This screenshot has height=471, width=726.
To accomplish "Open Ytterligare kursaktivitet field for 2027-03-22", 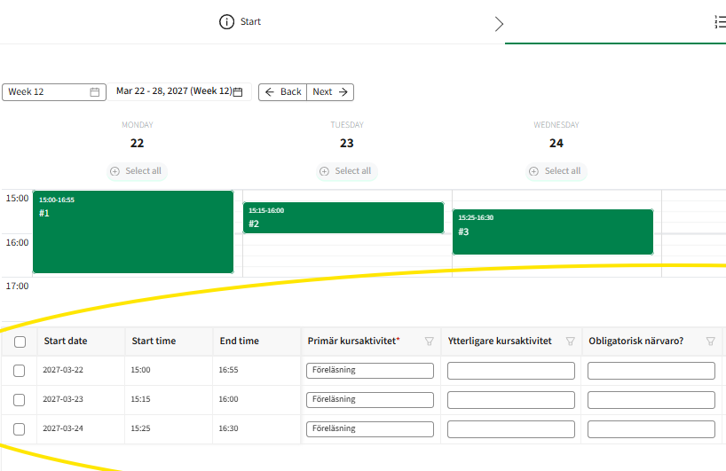I will (x=511, y=371).
